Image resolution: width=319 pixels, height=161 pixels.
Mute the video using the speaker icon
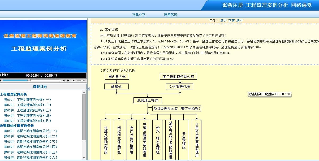click(x=74, y=80)
